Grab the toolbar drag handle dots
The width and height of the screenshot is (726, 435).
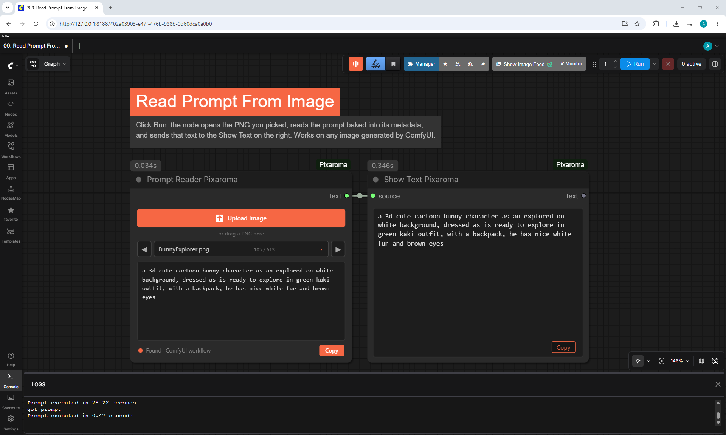(594, 64)
